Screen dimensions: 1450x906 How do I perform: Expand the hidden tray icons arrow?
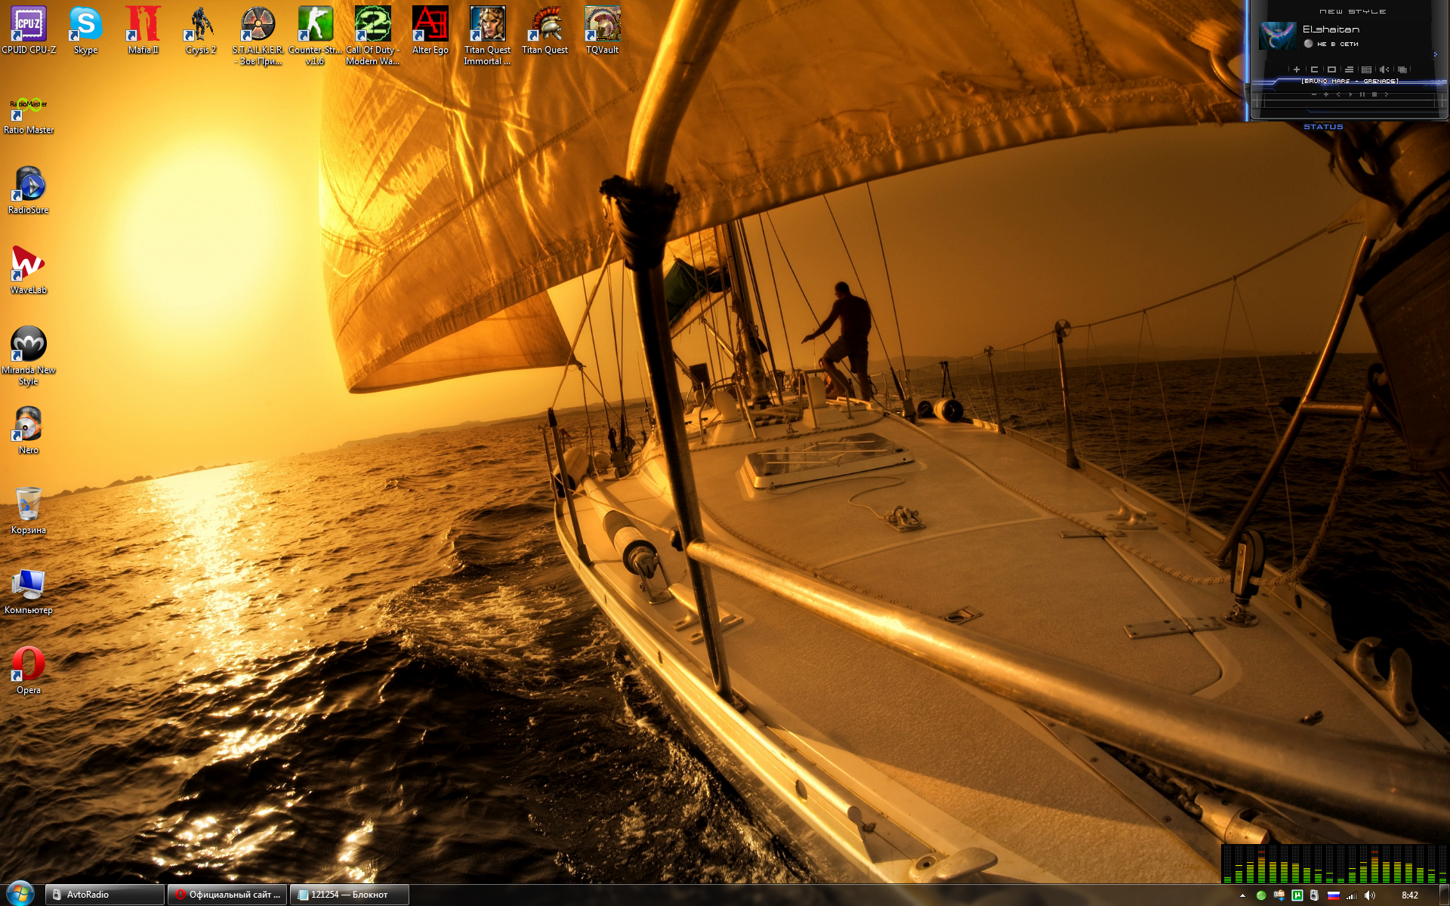pos(1242,895)
